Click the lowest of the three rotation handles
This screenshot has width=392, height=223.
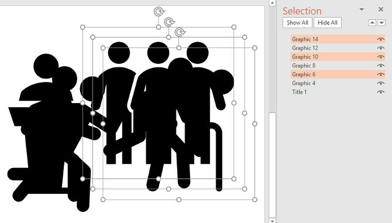tap(180, 32)
